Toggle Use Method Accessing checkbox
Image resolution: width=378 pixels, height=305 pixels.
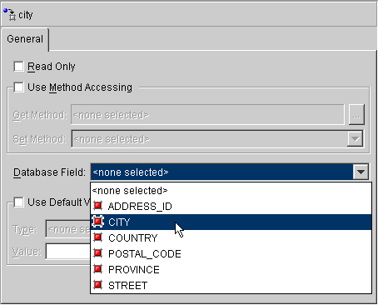18,87
